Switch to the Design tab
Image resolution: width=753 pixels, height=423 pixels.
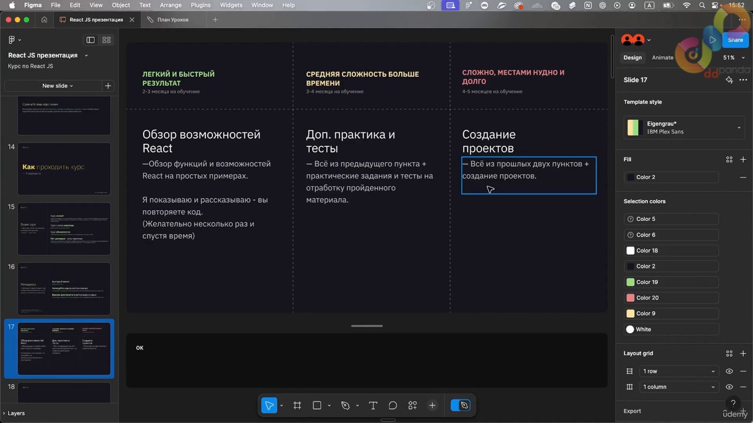(632, 58)
